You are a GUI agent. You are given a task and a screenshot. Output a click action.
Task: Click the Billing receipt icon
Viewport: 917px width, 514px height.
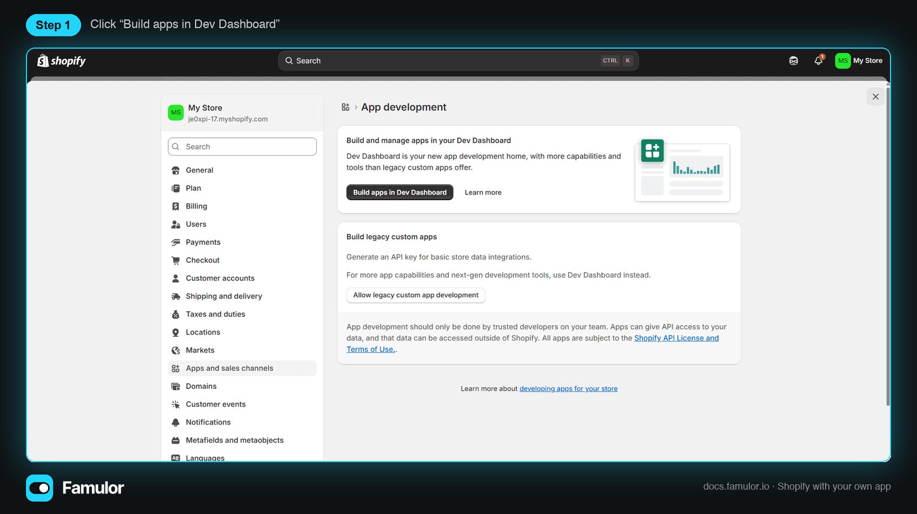click(176, 206)
